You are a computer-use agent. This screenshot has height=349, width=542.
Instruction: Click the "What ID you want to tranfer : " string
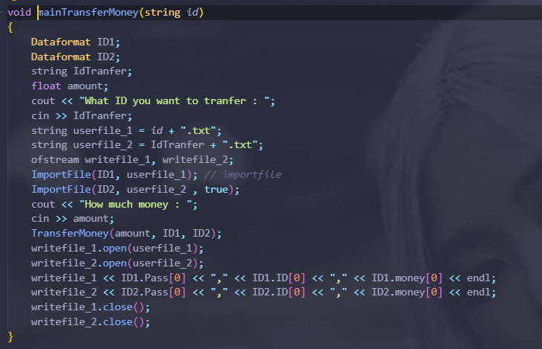[x=175, y=101]
